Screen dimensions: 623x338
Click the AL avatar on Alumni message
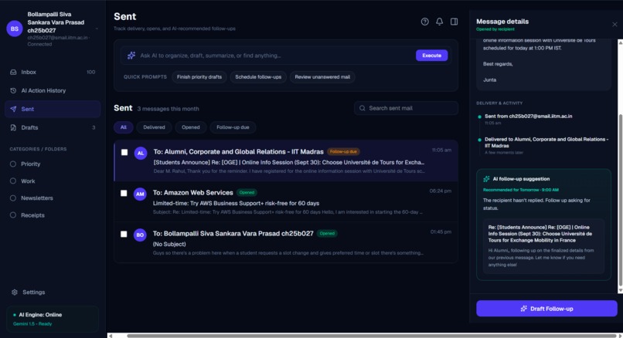click(140, 153)
